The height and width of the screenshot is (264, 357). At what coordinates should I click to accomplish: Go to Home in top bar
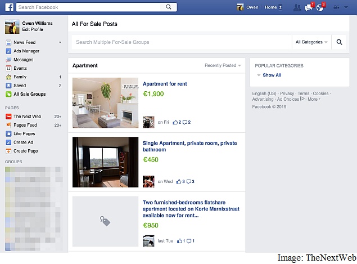[x=271, y=7]
